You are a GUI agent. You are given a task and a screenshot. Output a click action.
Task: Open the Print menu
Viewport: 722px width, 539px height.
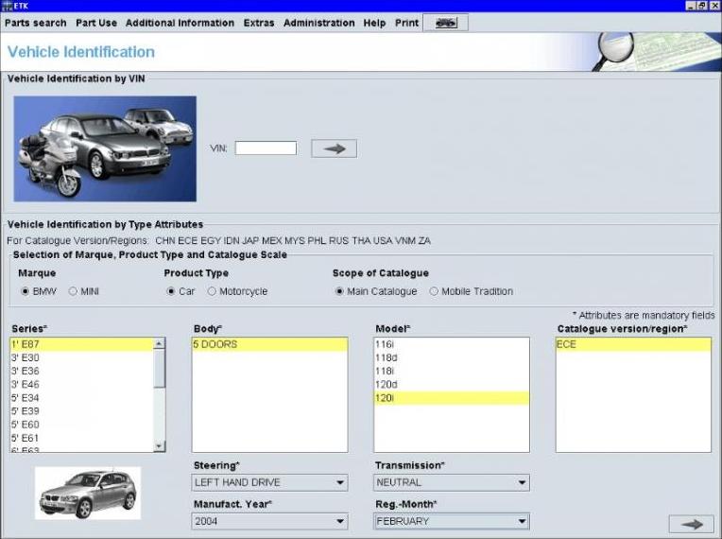(x=406, y=23)
